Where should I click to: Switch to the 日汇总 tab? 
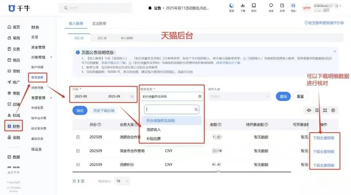coord(102,38)
